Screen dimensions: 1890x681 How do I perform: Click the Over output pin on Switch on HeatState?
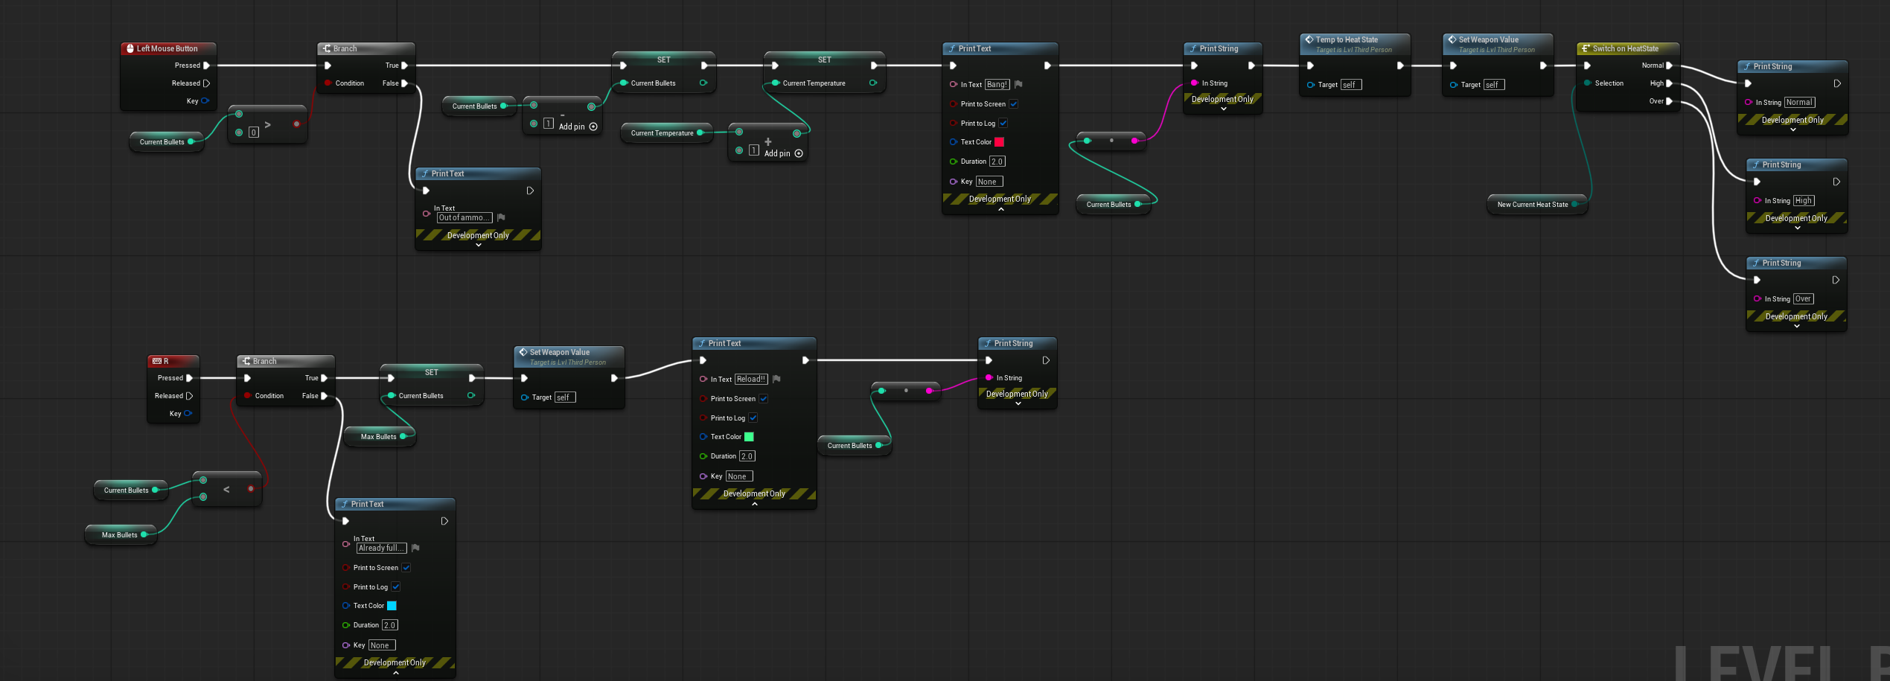coord(1669,101)
